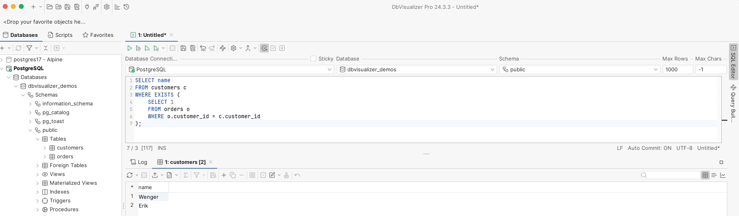Collapse all nodes in the Databases tree toolbar
The width and height of the screenshot is (739, 216).
click(46, 48)
